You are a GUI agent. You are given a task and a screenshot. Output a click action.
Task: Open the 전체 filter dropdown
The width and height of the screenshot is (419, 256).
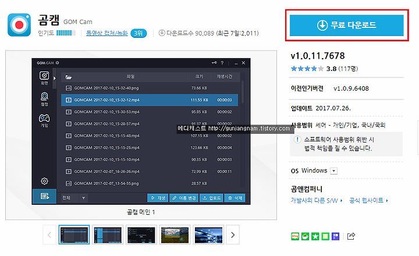click(x=74, y=198)
